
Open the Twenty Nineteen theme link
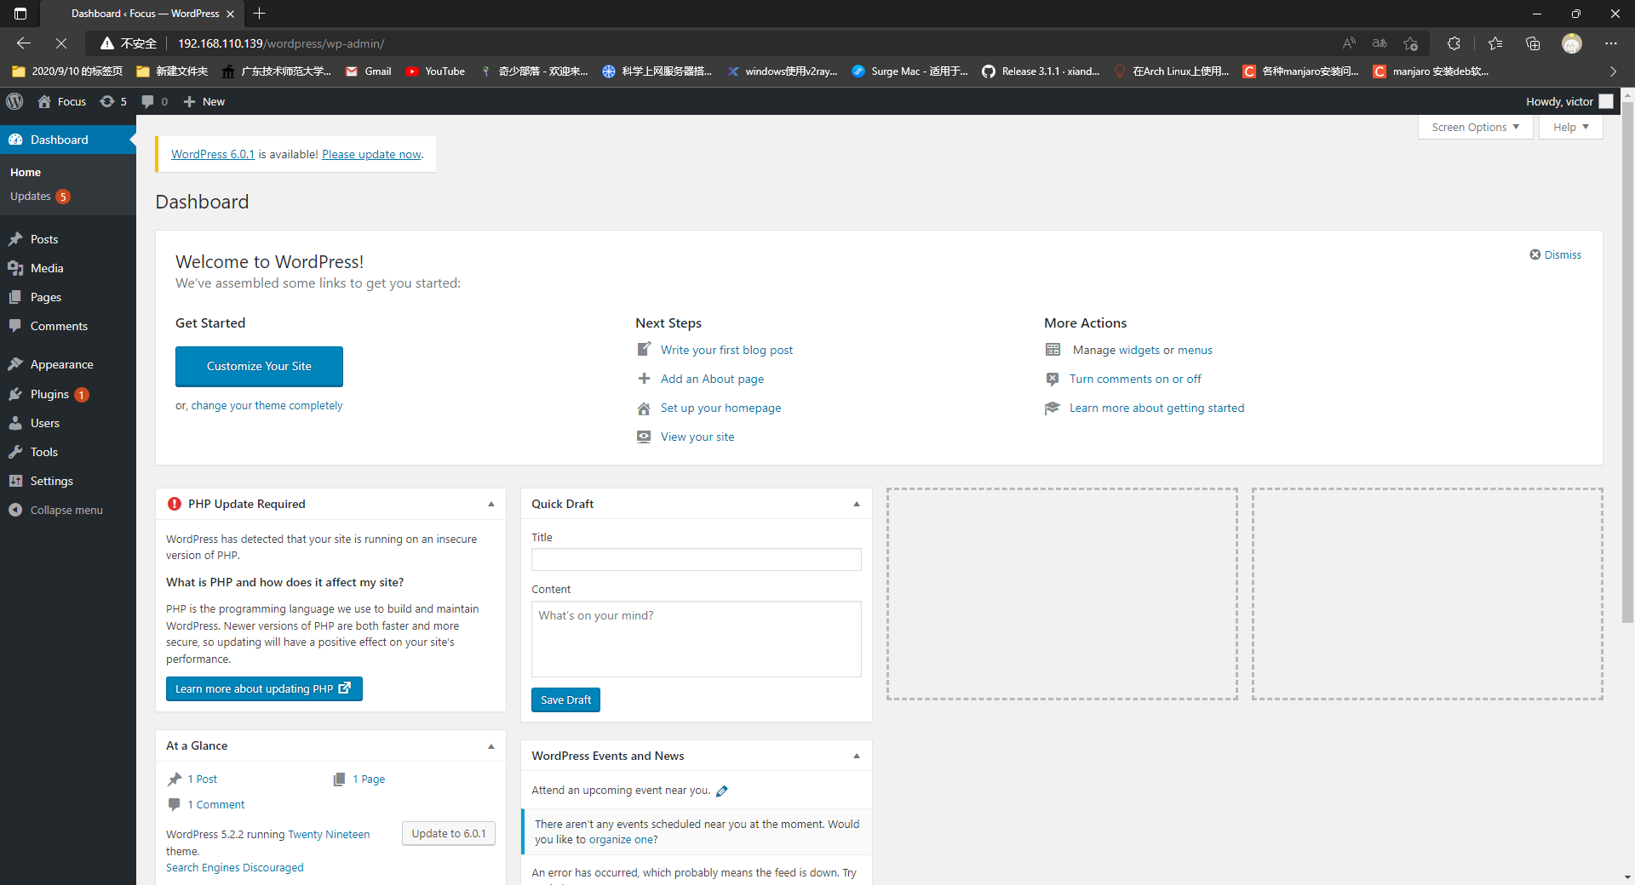coord(329,834)
